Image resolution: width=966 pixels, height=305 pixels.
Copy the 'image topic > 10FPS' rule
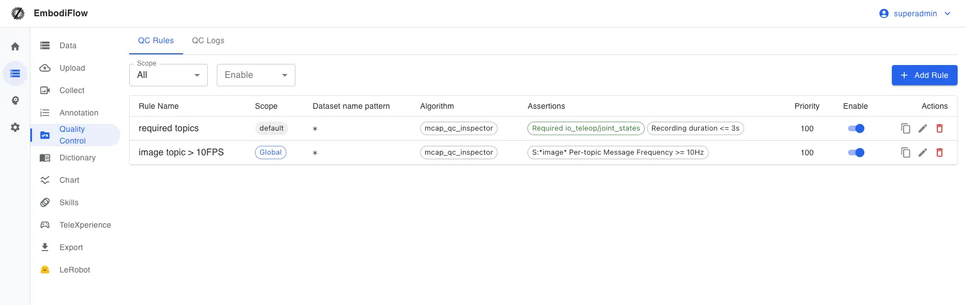(x=905, y=152)
